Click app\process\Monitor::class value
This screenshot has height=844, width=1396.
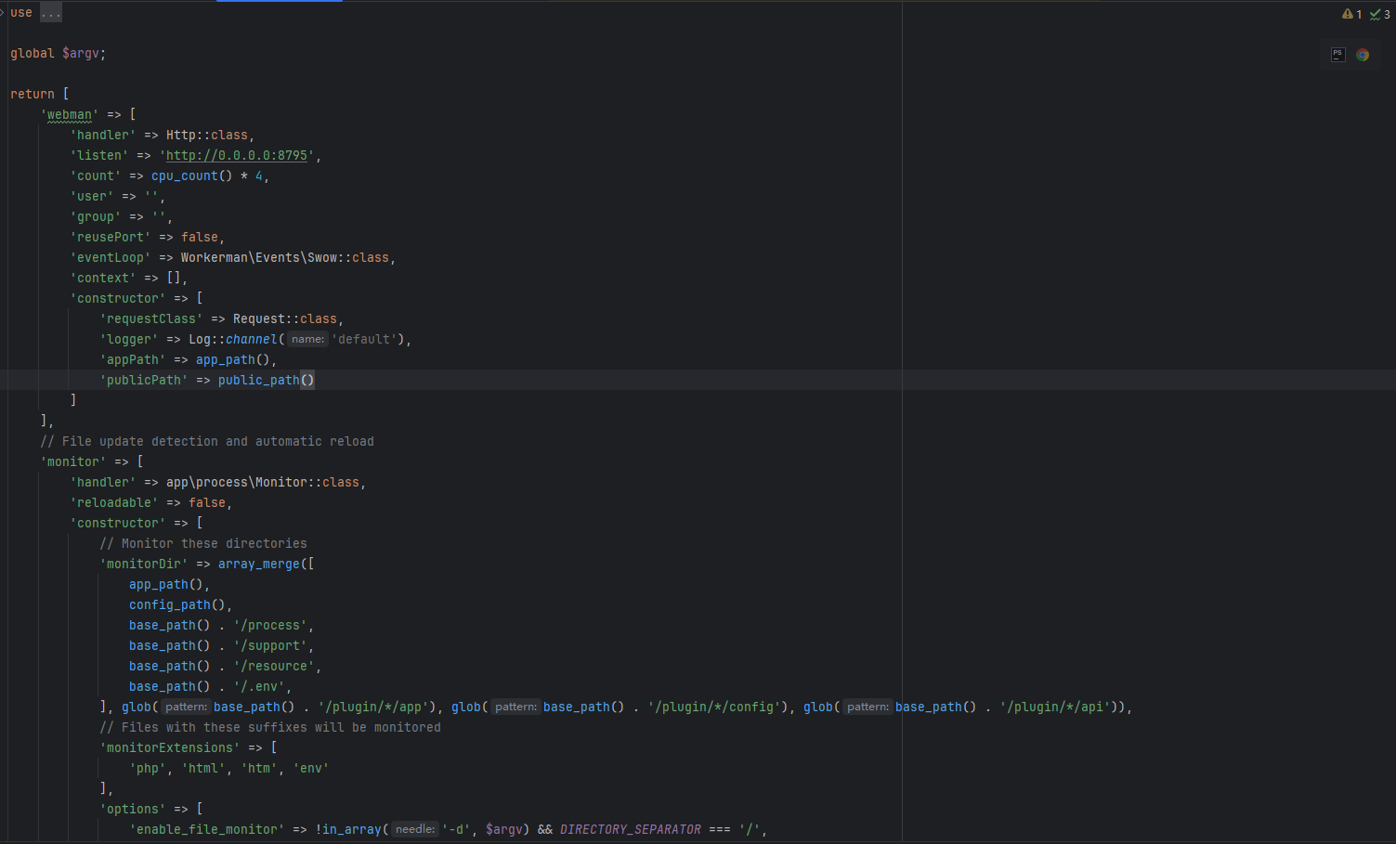click(263, 482)
